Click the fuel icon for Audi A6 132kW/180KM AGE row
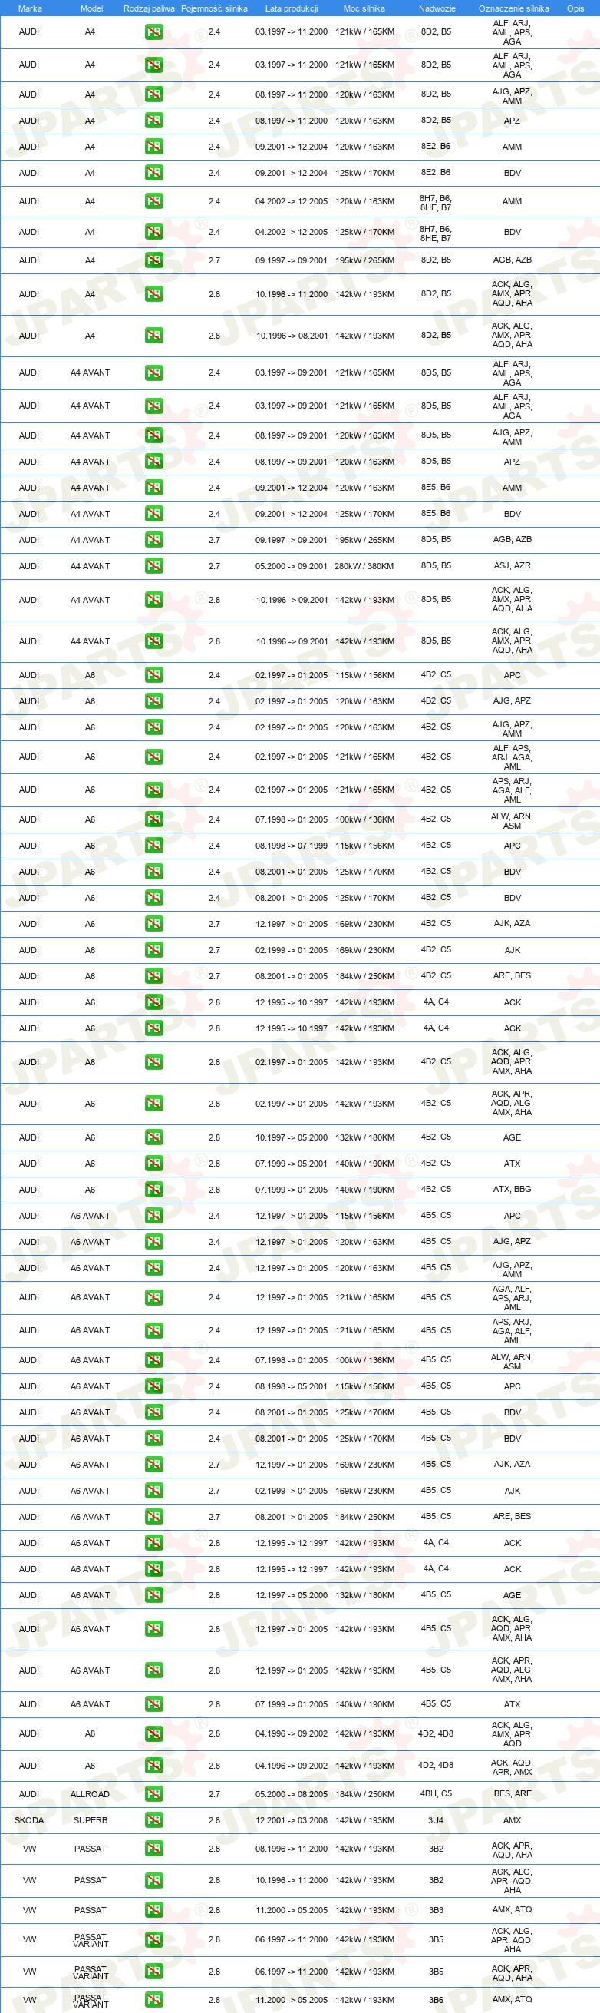 coord(153,1137)
